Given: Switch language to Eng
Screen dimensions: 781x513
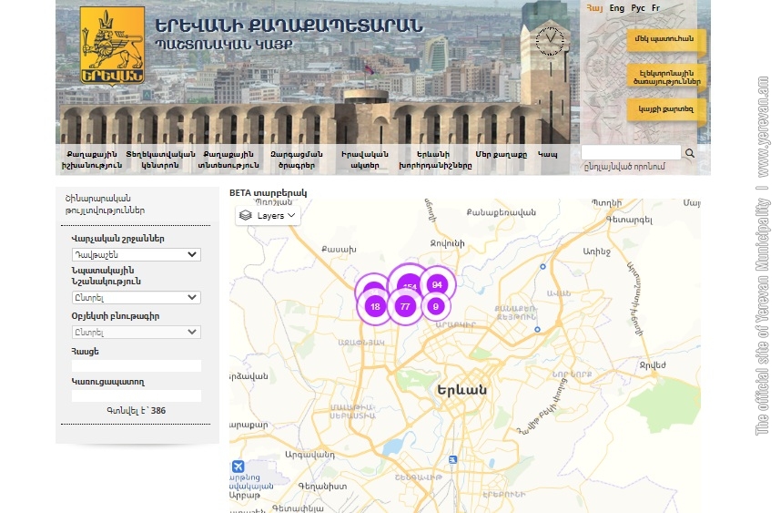Looking at the screenshot, I should 616,8.
